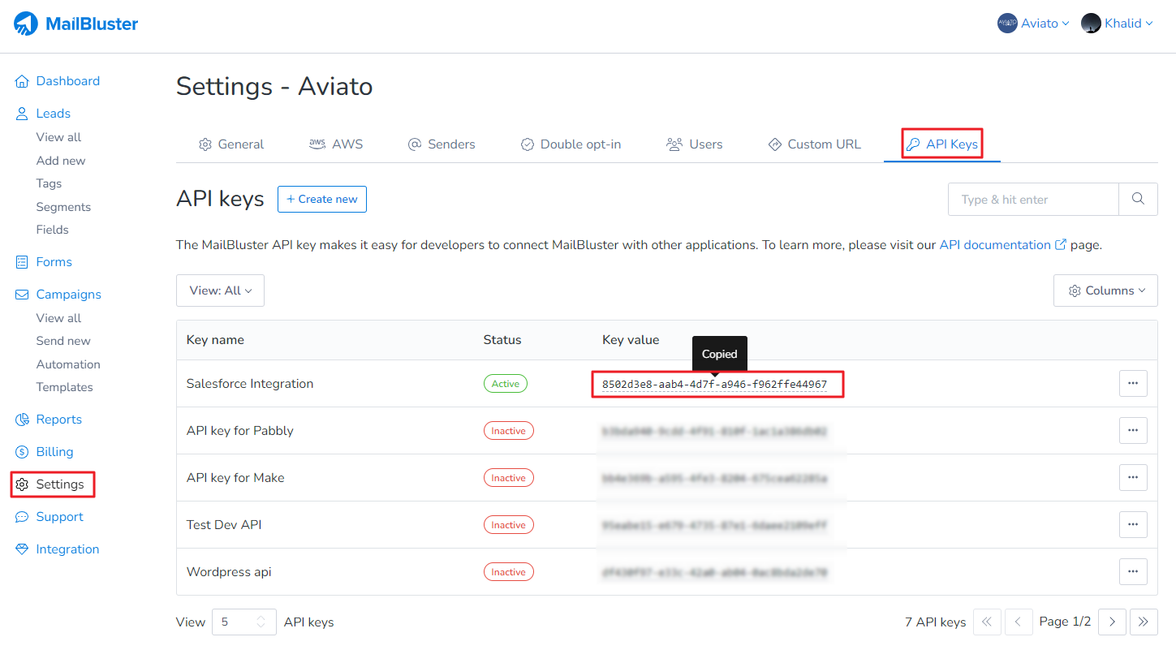Open more options for Salesforce Integration key
Viewport: 1176px width, 650px height.
point(1133,384)
